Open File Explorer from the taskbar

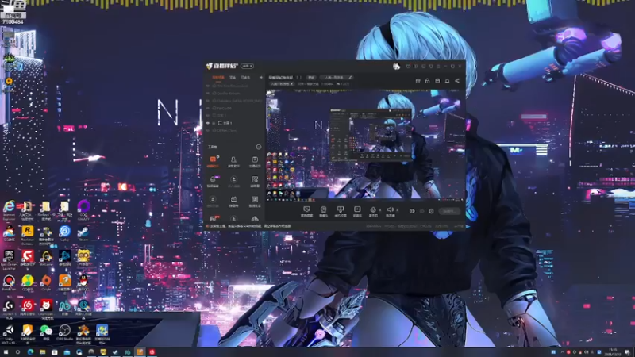pos(43,352)
